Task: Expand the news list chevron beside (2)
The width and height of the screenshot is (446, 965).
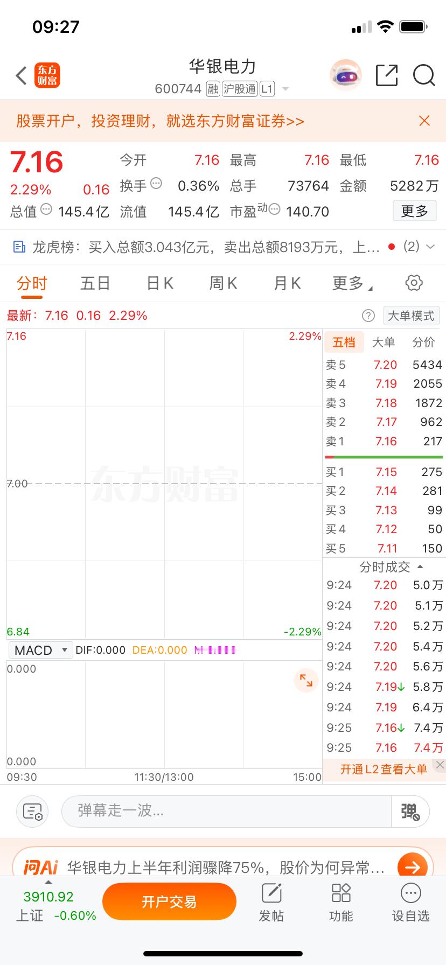Action: (430, 247)
